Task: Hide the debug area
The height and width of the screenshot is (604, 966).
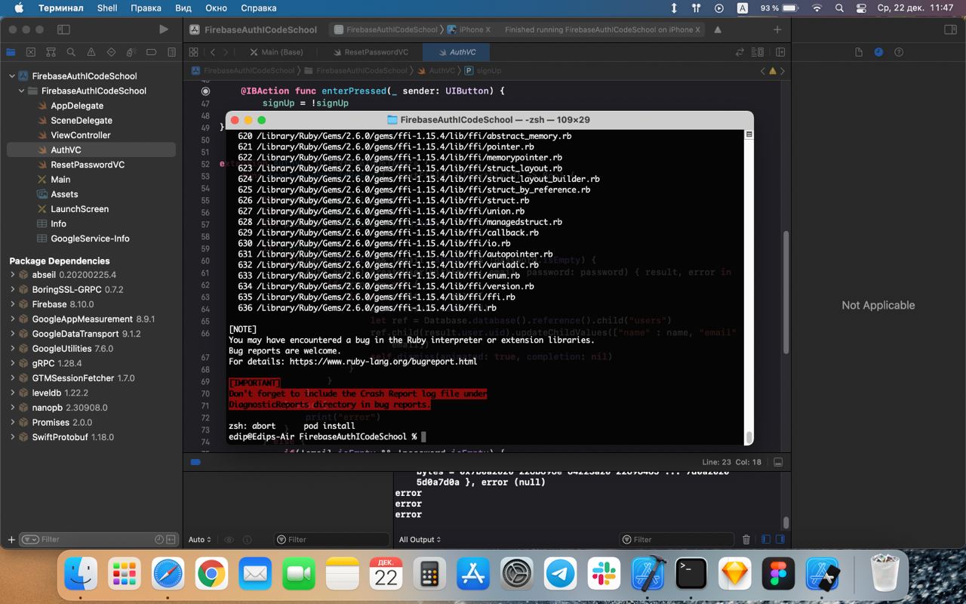Action: (x=778, y=462)
